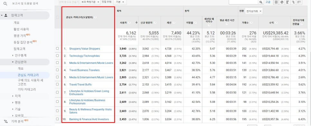This screenshot has height=126, width=311.
Task: Open Media & Entertainment/Movie Lovers link
Action: click(x=91, y=63)
